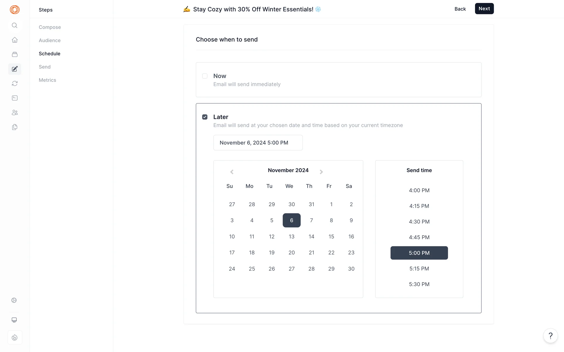This screenshot has width=564, height=352.
Task: Open the home icon in the sidebar
Action: [15, 40]
